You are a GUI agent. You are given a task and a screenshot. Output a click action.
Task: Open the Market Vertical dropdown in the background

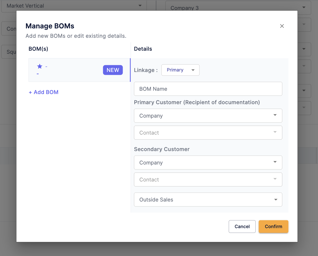[x=74, y=6]
